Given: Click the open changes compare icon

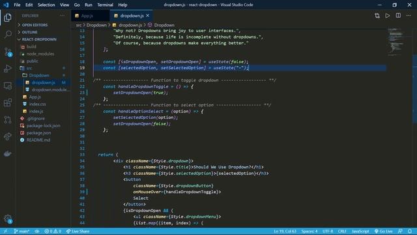Looking at the screenshot, I should coord(377,16).
